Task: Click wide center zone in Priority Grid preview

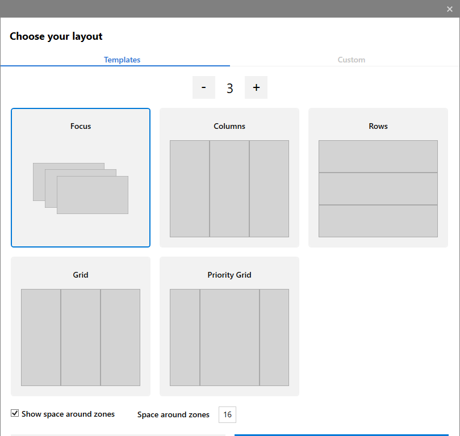Action: (229, 337)
